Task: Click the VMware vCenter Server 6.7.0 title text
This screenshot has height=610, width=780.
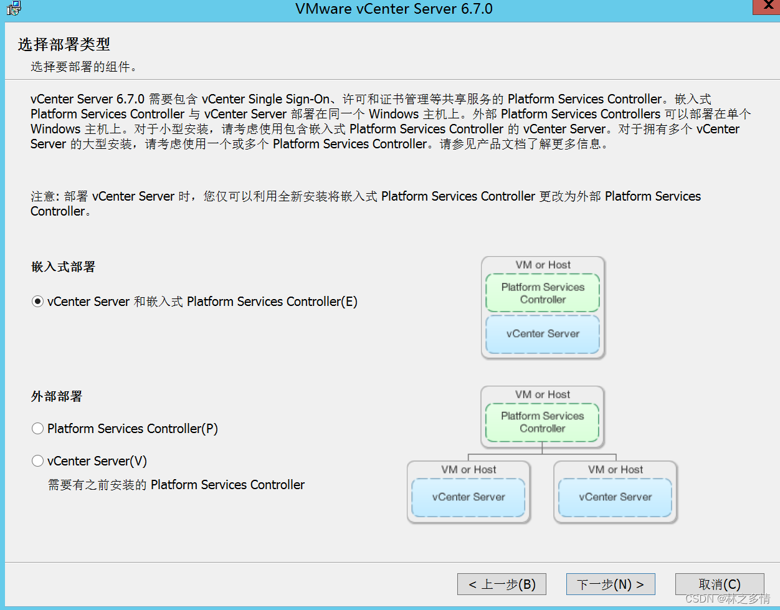Action: (x=394, y=9)
